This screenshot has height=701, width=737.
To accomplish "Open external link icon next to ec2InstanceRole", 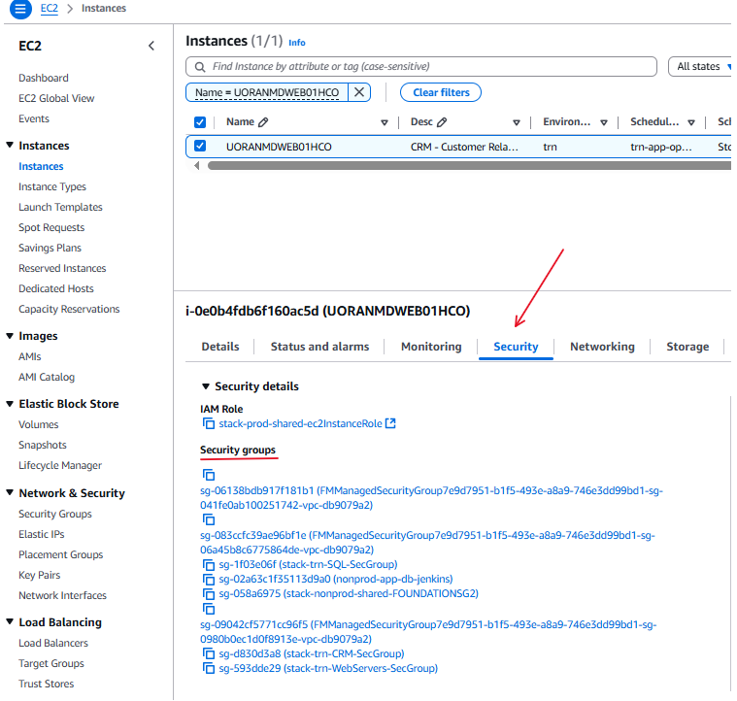I will coord(390,423).
